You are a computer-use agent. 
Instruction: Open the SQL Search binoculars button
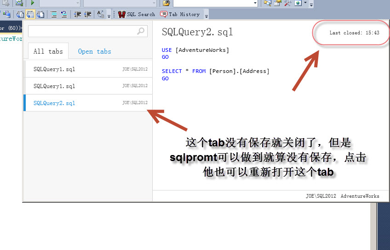[136, 14]
